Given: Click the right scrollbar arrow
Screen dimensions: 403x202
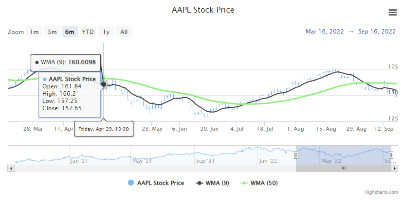Looking at the screenshot, I should pos(394,168).
